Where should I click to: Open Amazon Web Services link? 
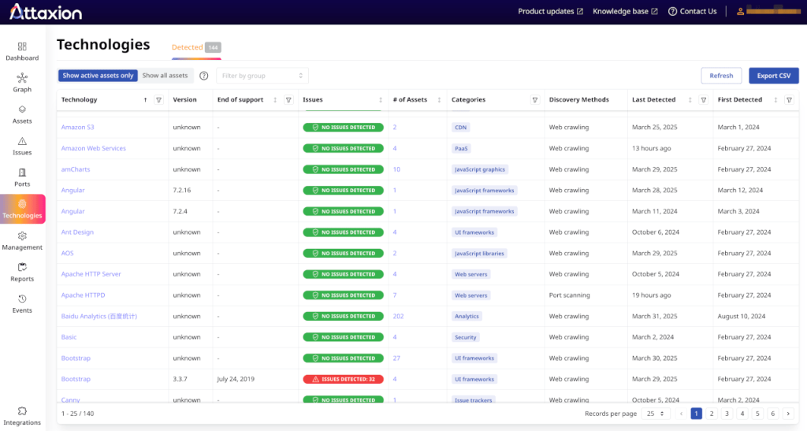click(93, 148)
